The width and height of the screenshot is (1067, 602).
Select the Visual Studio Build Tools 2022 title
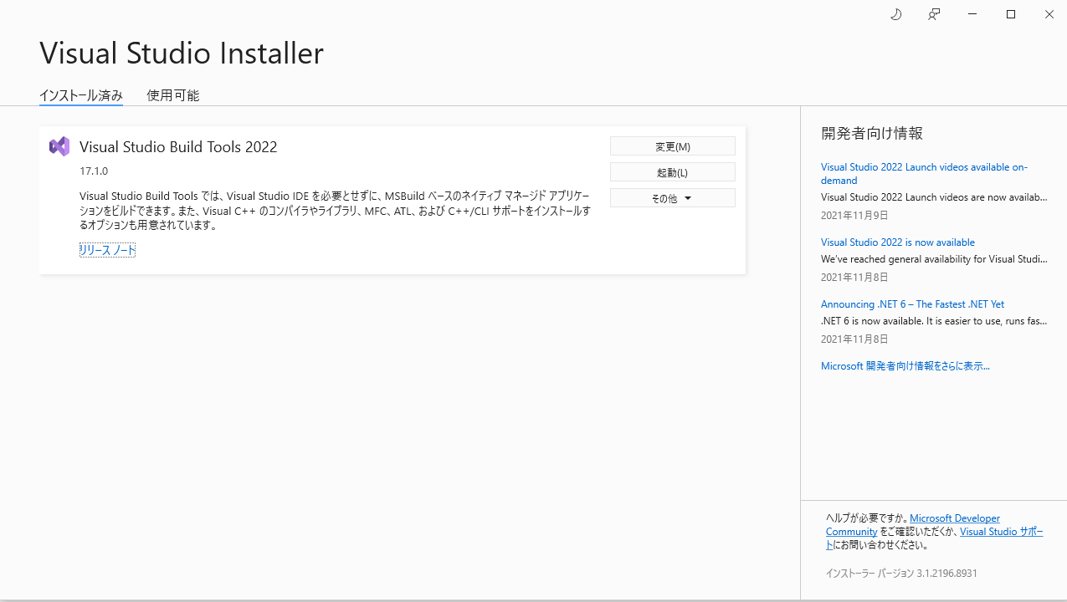pyautogui.click(x=178, y=146)
